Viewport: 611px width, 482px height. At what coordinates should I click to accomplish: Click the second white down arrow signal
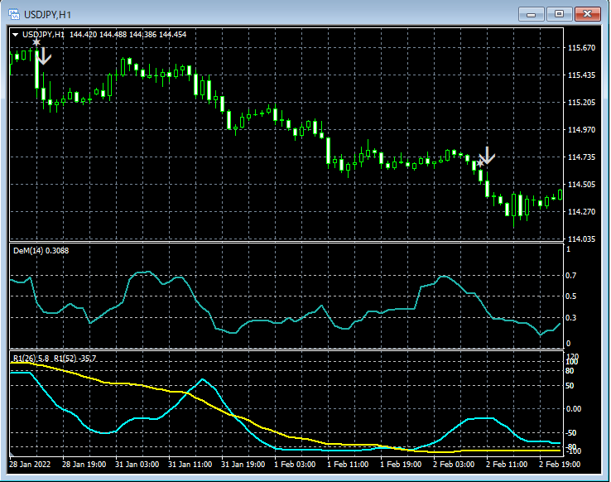point(488,154)
